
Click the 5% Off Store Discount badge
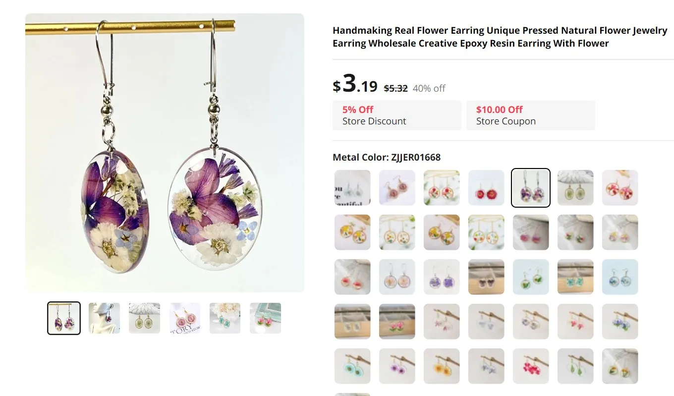[397, 115]
